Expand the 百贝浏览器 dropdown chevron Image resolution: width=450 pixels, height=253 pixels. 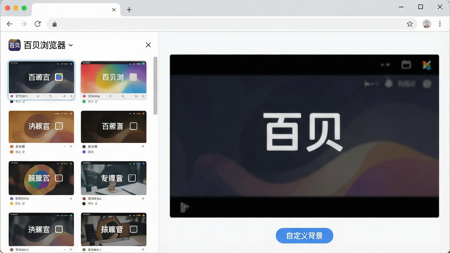click(x=71, y=45)
